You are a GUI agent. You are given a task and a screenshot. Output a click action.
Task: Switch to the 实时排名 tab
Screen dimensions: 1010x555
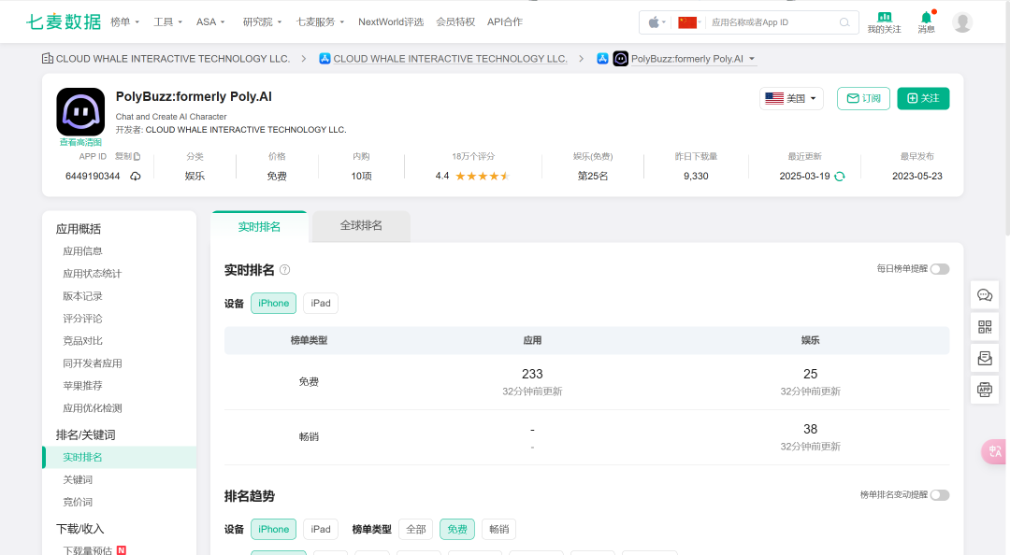259,227
